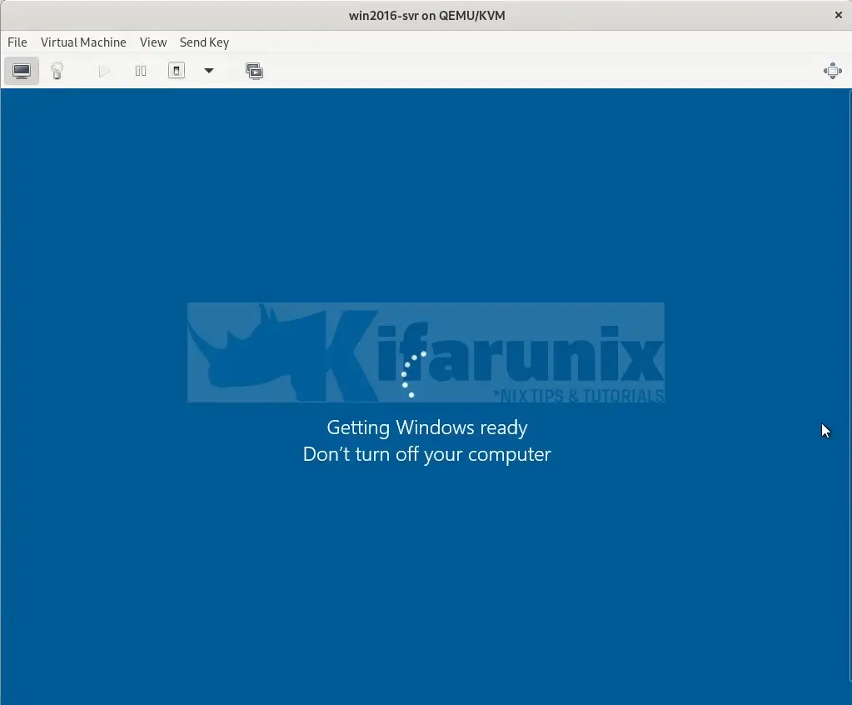Pause the running virtual machine
The width and height of the screenshot is (852, 705).
(x=140, y=71)
